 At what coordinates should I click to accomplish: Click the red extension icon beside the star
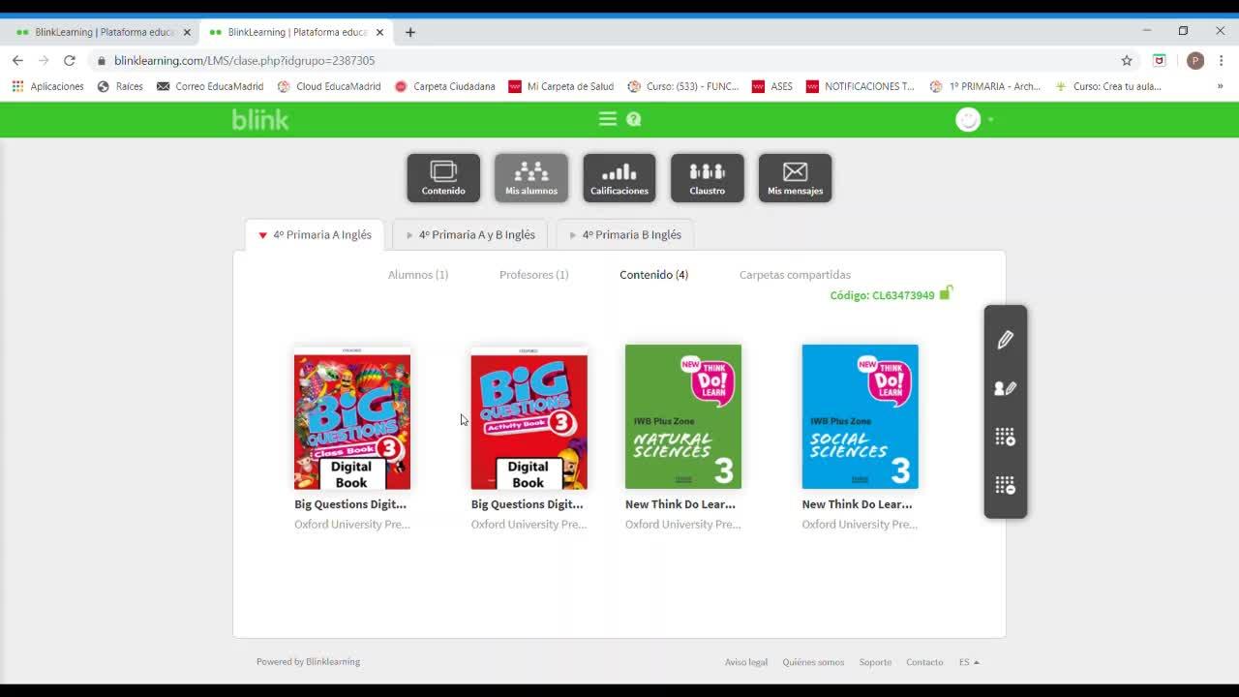(1160, 60)
